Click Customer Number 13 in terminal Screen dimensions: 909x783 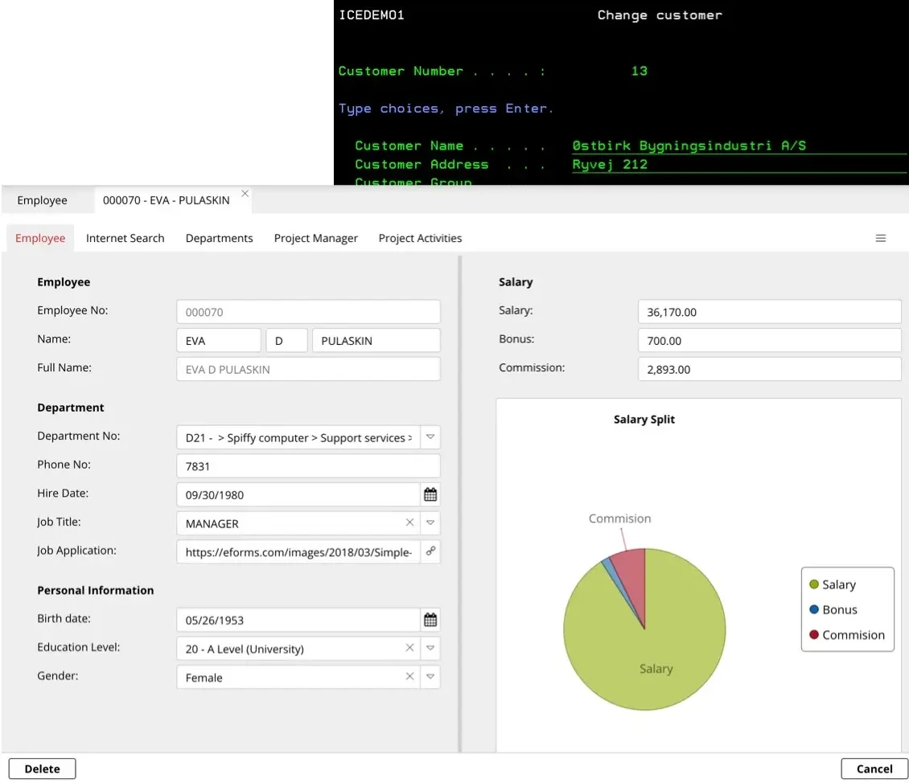[x=640, y=71]
